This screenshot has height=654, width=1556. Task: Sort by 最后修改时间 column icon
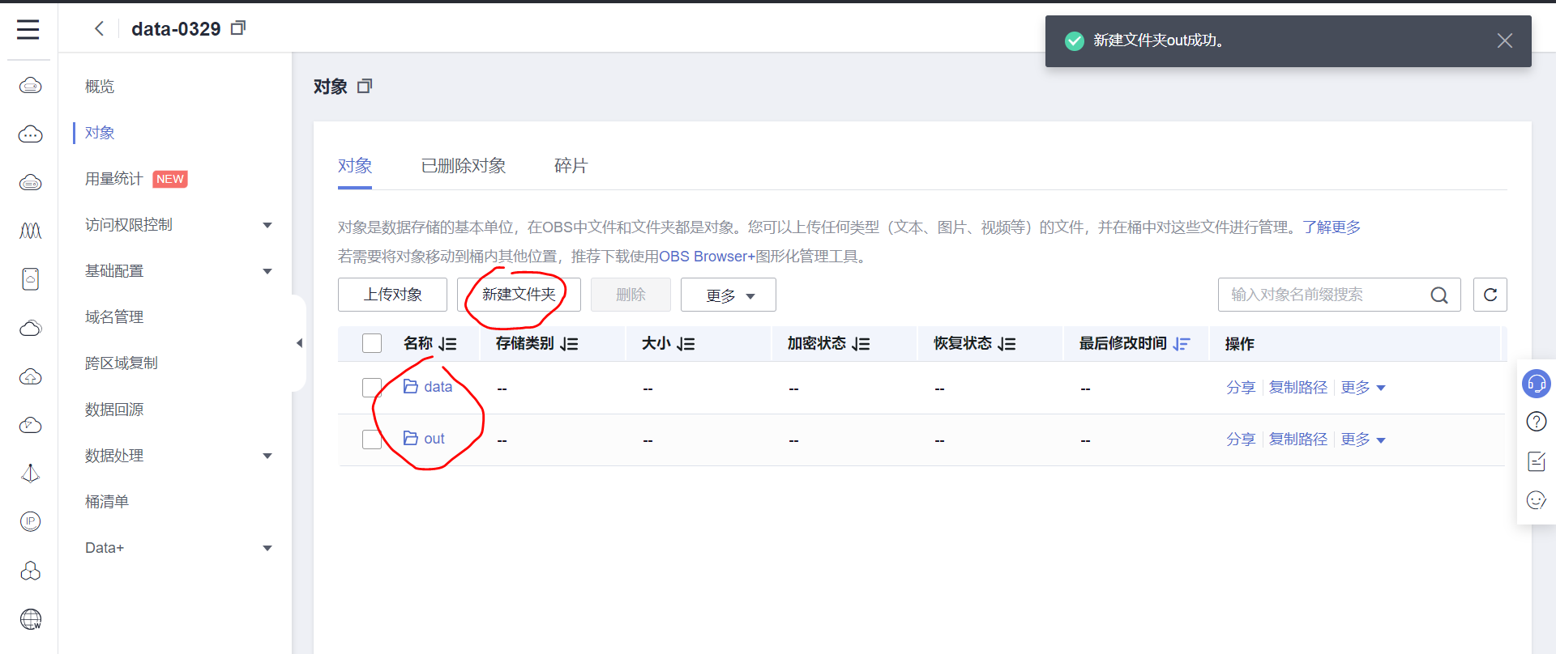tap(1182, 344)
